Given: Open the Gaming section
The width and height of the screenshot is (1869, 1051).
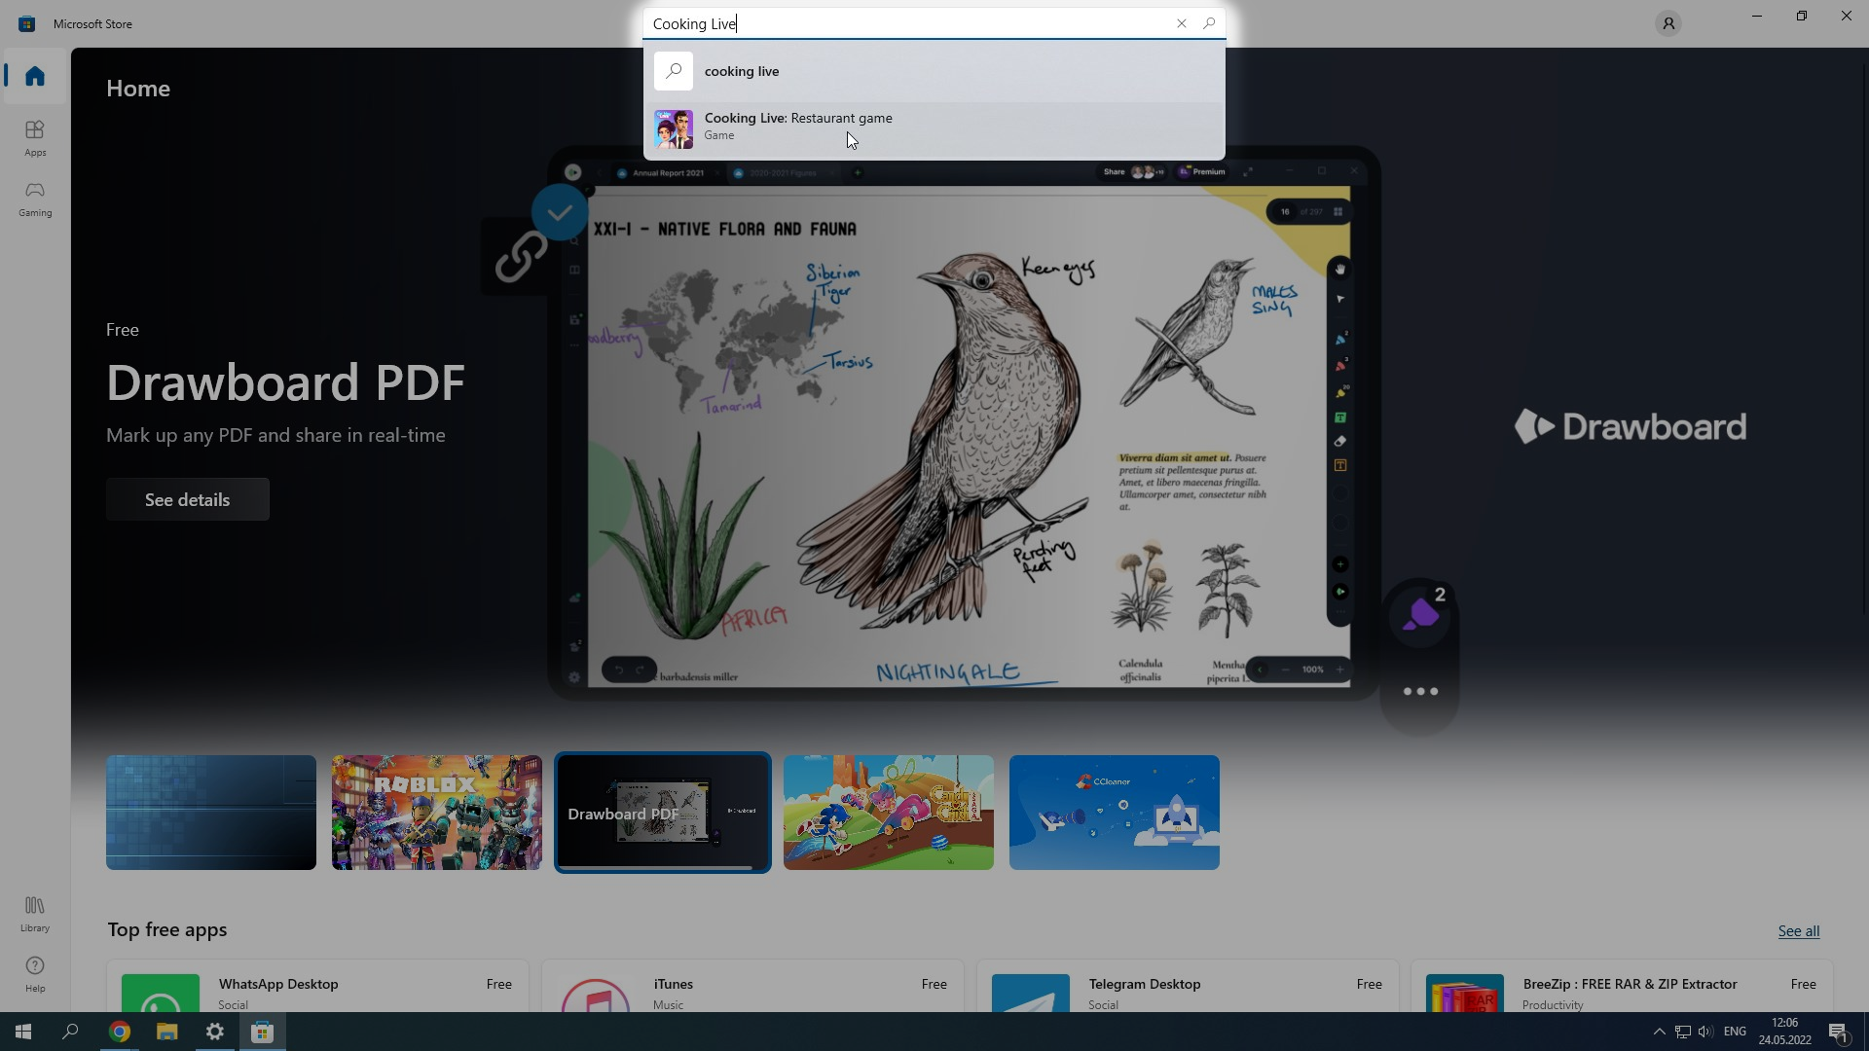Looking at the screenshot, I should click(35, 199).
